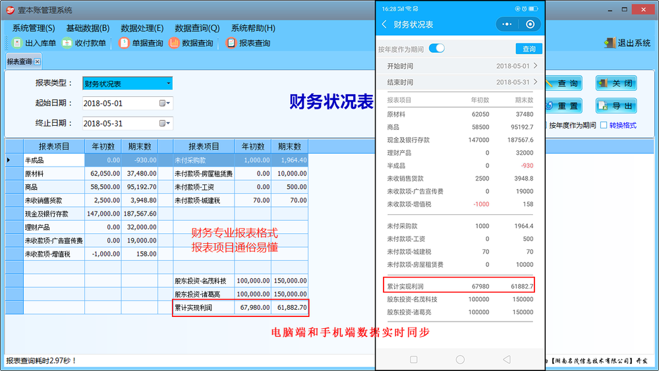Image resolution: width=659 pixels, height=371 pixels.
Task: Tap the three-dots more icon on phone
Action: click(x=507, y=24)
